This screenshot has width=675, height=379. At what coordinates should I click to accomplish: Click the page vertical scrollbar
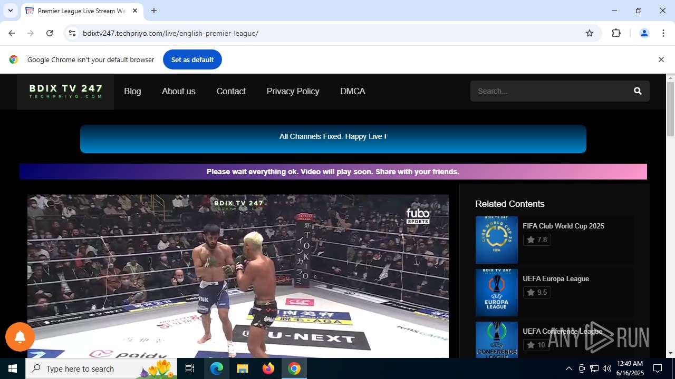[x=670, y=109]
